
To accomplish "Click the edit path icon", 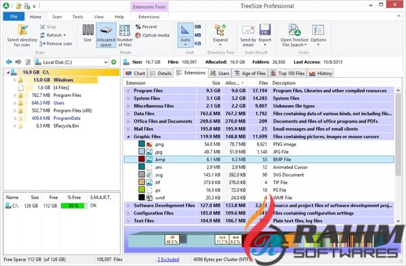I will coord(28,62).
